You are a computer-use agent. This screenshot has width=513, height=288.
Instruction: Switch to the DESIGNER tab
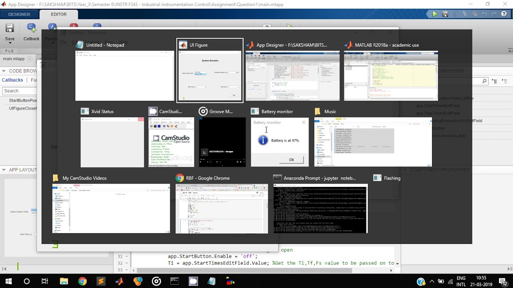click(19, 14)
